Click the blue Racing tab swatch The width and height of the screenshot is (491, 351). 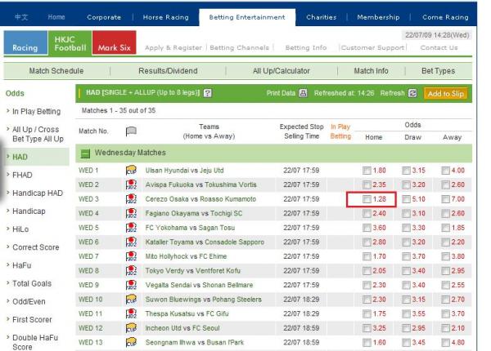(x=25, y=48)
